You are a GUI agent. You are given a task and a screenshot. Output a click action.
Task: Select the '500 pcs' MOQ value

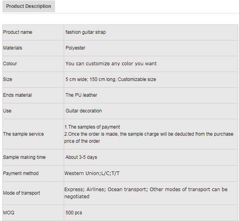point(74,213)
